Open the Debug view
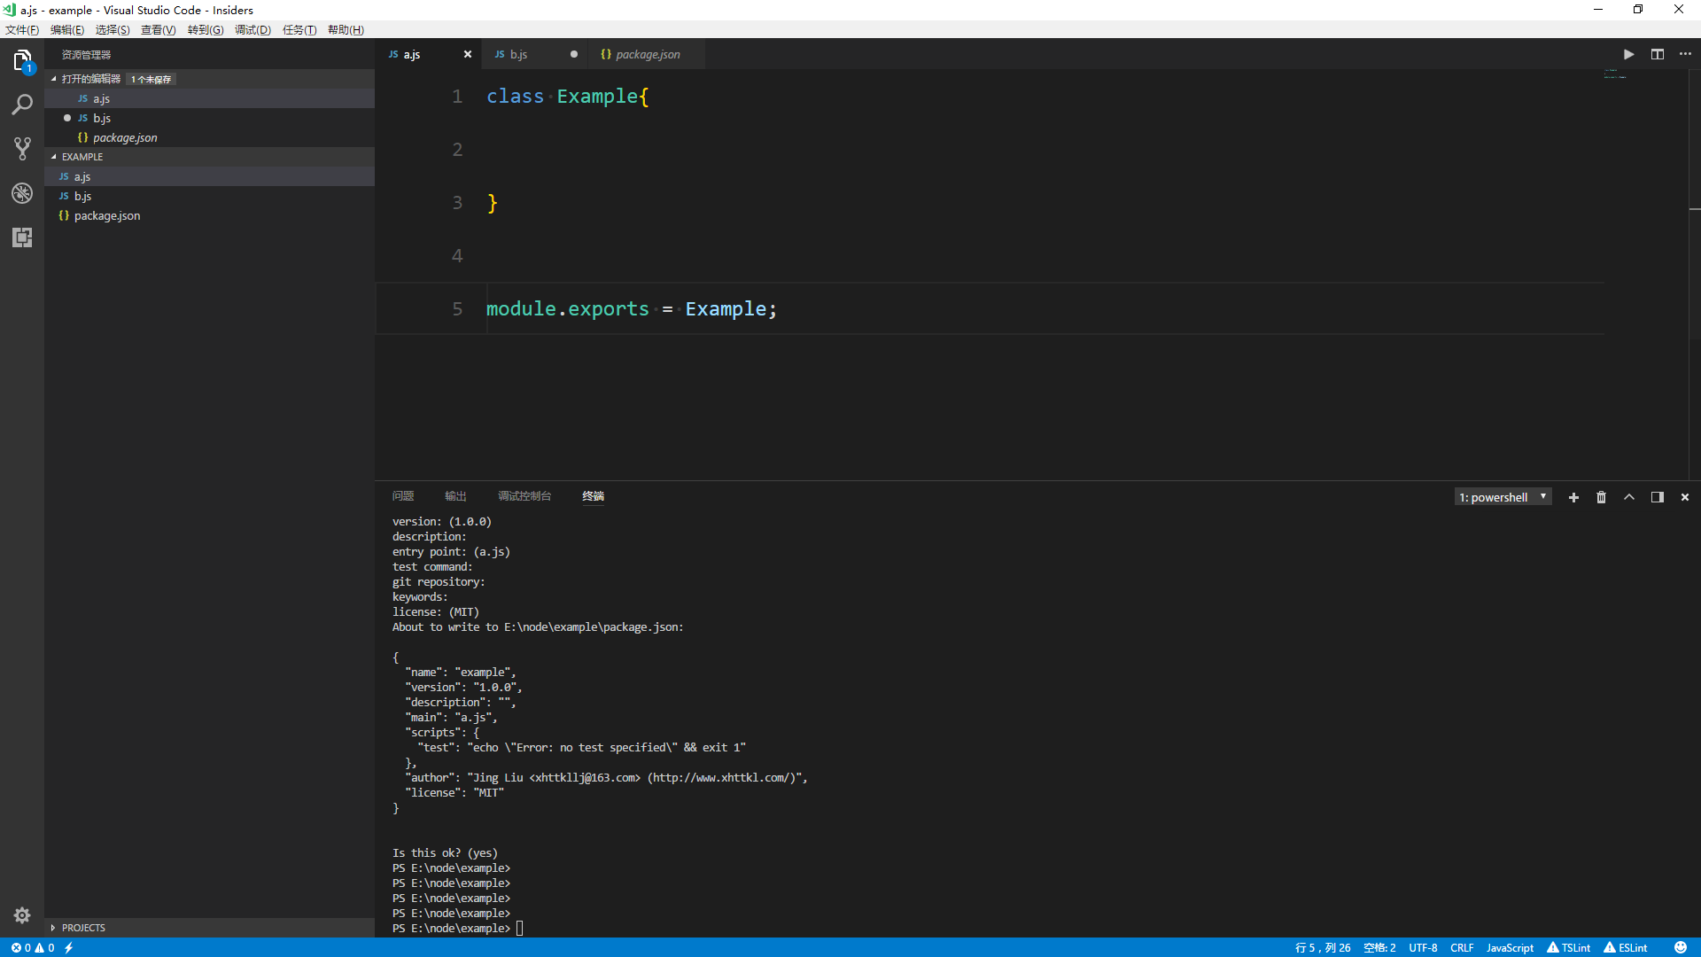Screen dimensions: 1701x957 (x=21, y=192)
